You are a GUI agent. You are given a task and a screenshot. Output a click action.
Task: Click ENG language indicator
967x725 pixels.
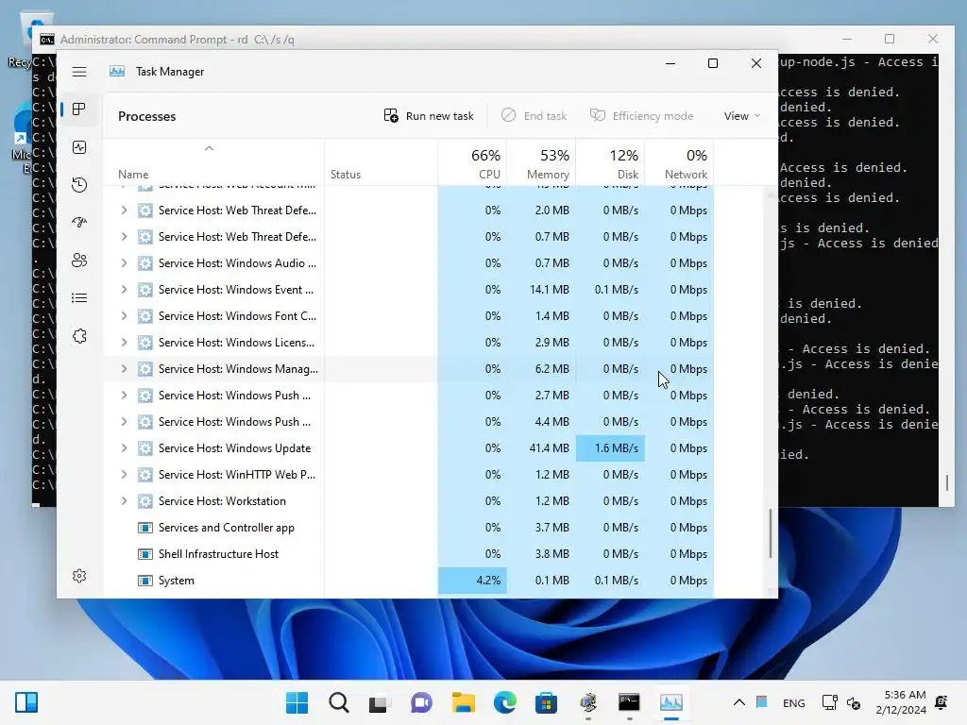793,702
